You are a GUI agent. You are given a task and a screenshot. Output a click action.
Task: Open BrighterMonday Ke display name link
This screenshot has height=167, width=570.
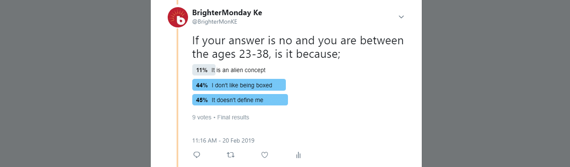click(x=227, y=13)
